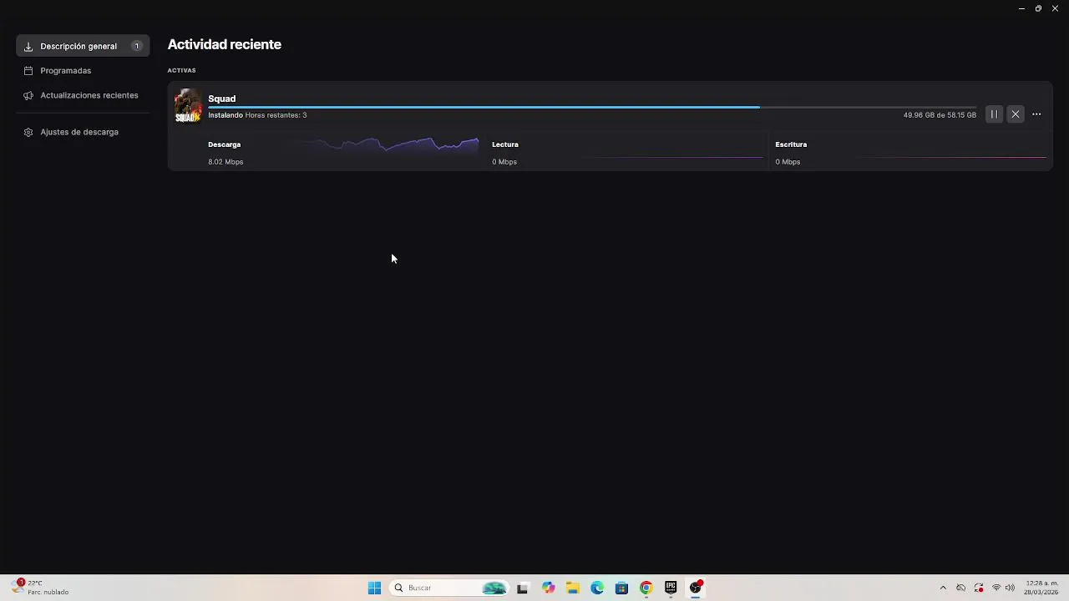
Task: Click the Wi-Fi icon in the system tray
Action: 996,588
